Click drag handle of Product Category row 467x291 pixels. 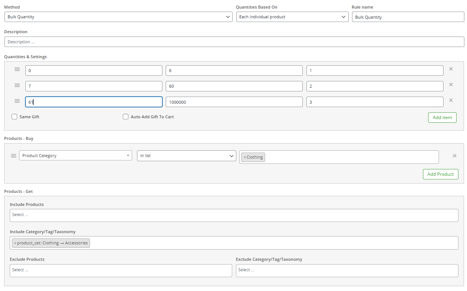(14, 156)
